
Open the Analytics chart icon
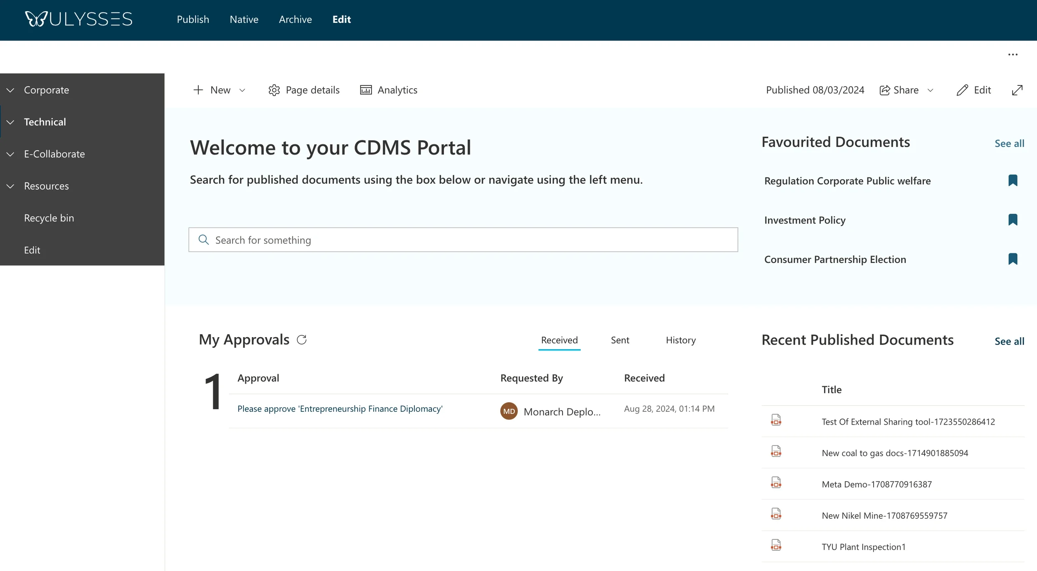tap(365, 90)
